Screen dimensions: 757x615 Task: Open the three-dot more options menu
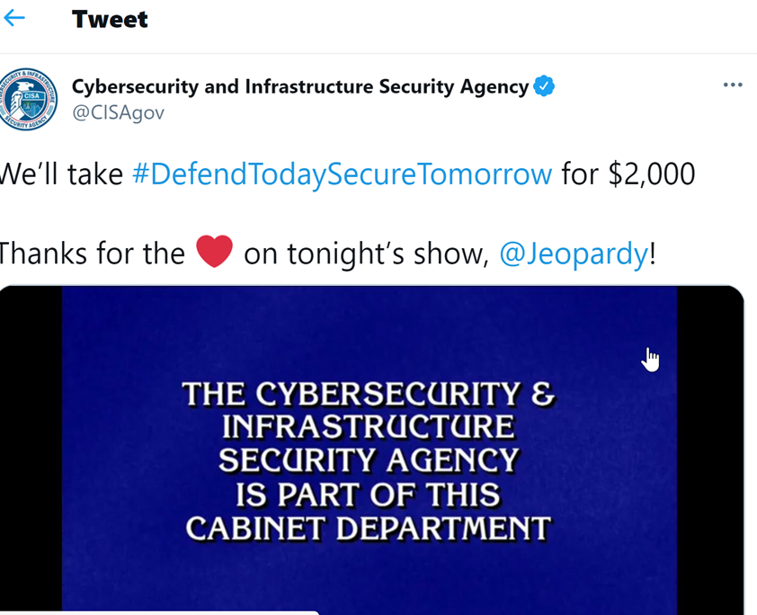point(733,85)
